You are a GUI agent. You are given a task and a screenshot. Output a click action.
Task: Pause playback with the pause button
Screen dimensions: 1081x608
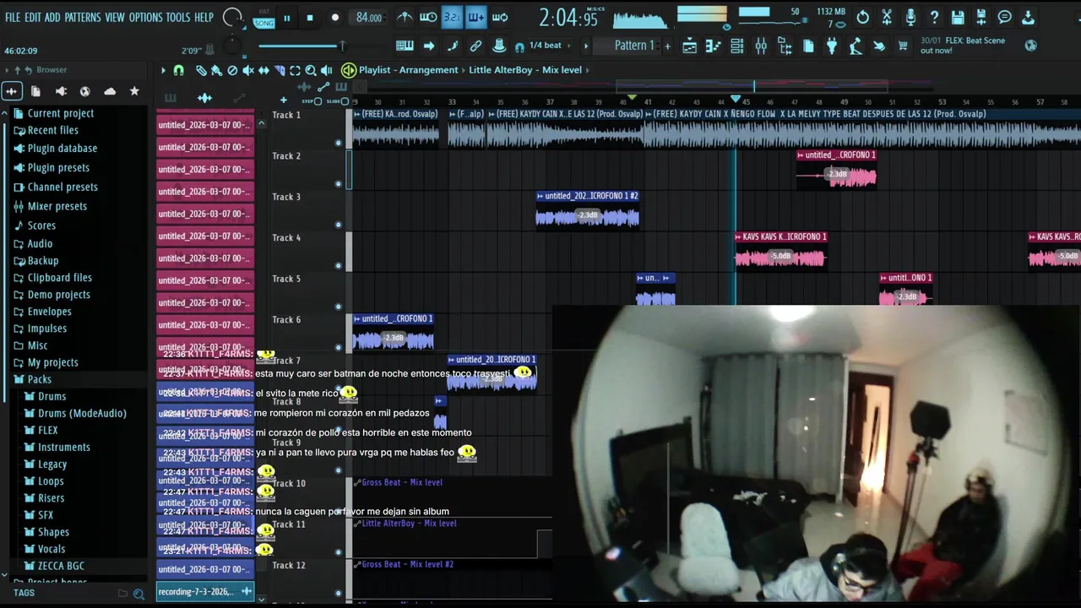287,18
